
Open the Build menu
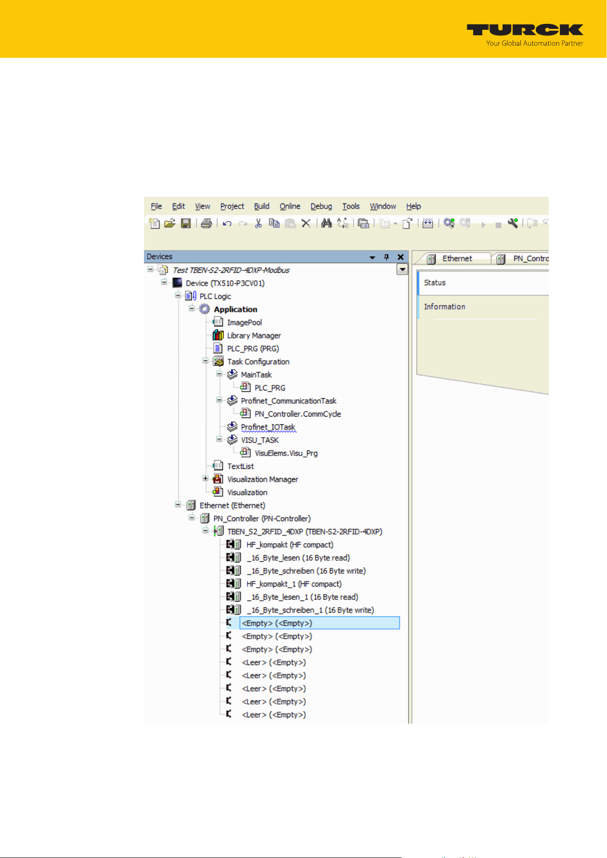tap(262, 206)
